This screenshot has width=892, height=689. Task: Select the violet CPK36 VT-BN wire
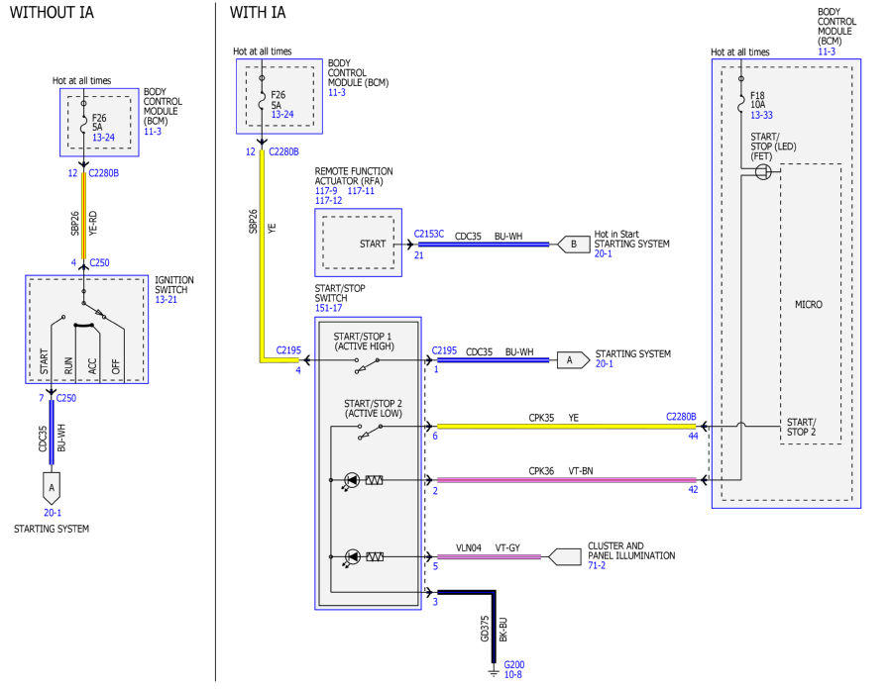click(x=566, y=480)
